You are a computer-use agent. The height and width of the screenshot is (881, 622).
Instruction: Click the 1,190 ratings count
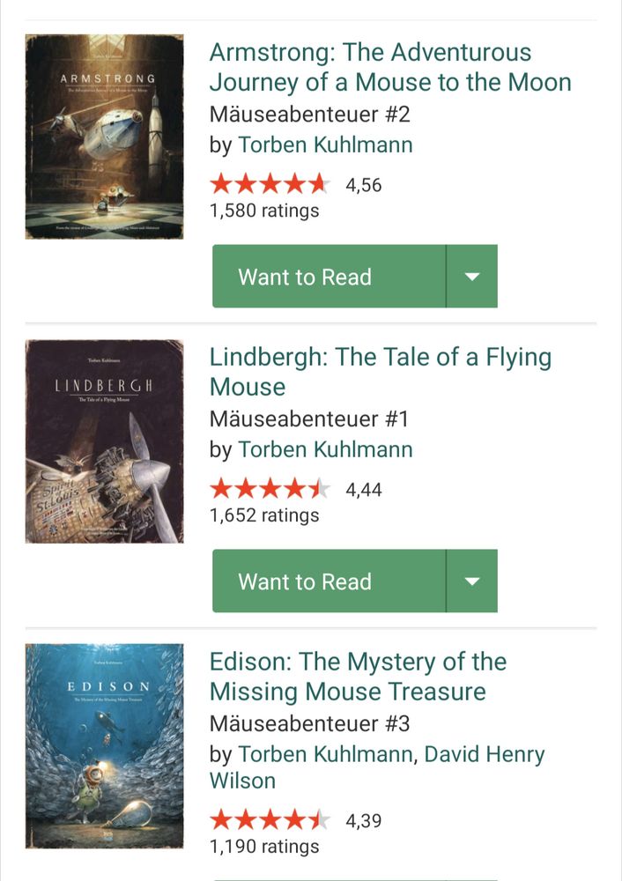(x=264, y=847)
